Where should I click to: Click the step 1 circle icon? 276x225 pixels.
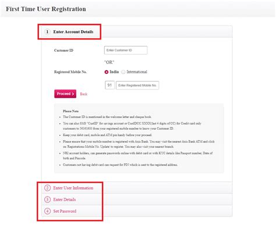tap(47, 32)
